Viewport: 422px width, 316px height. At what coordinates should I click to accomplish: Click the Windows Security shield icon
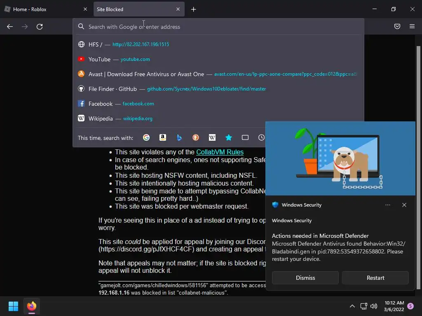(275, 205)
